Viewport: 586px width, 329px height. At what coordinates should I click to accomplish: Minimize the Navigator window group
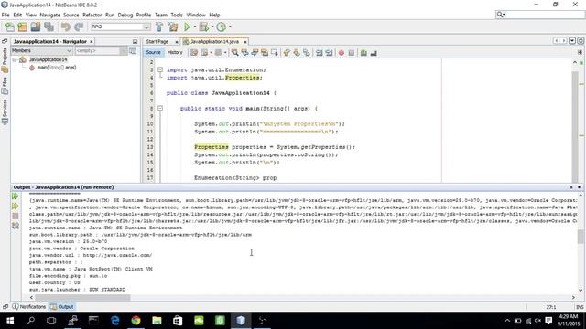[135, 42]
